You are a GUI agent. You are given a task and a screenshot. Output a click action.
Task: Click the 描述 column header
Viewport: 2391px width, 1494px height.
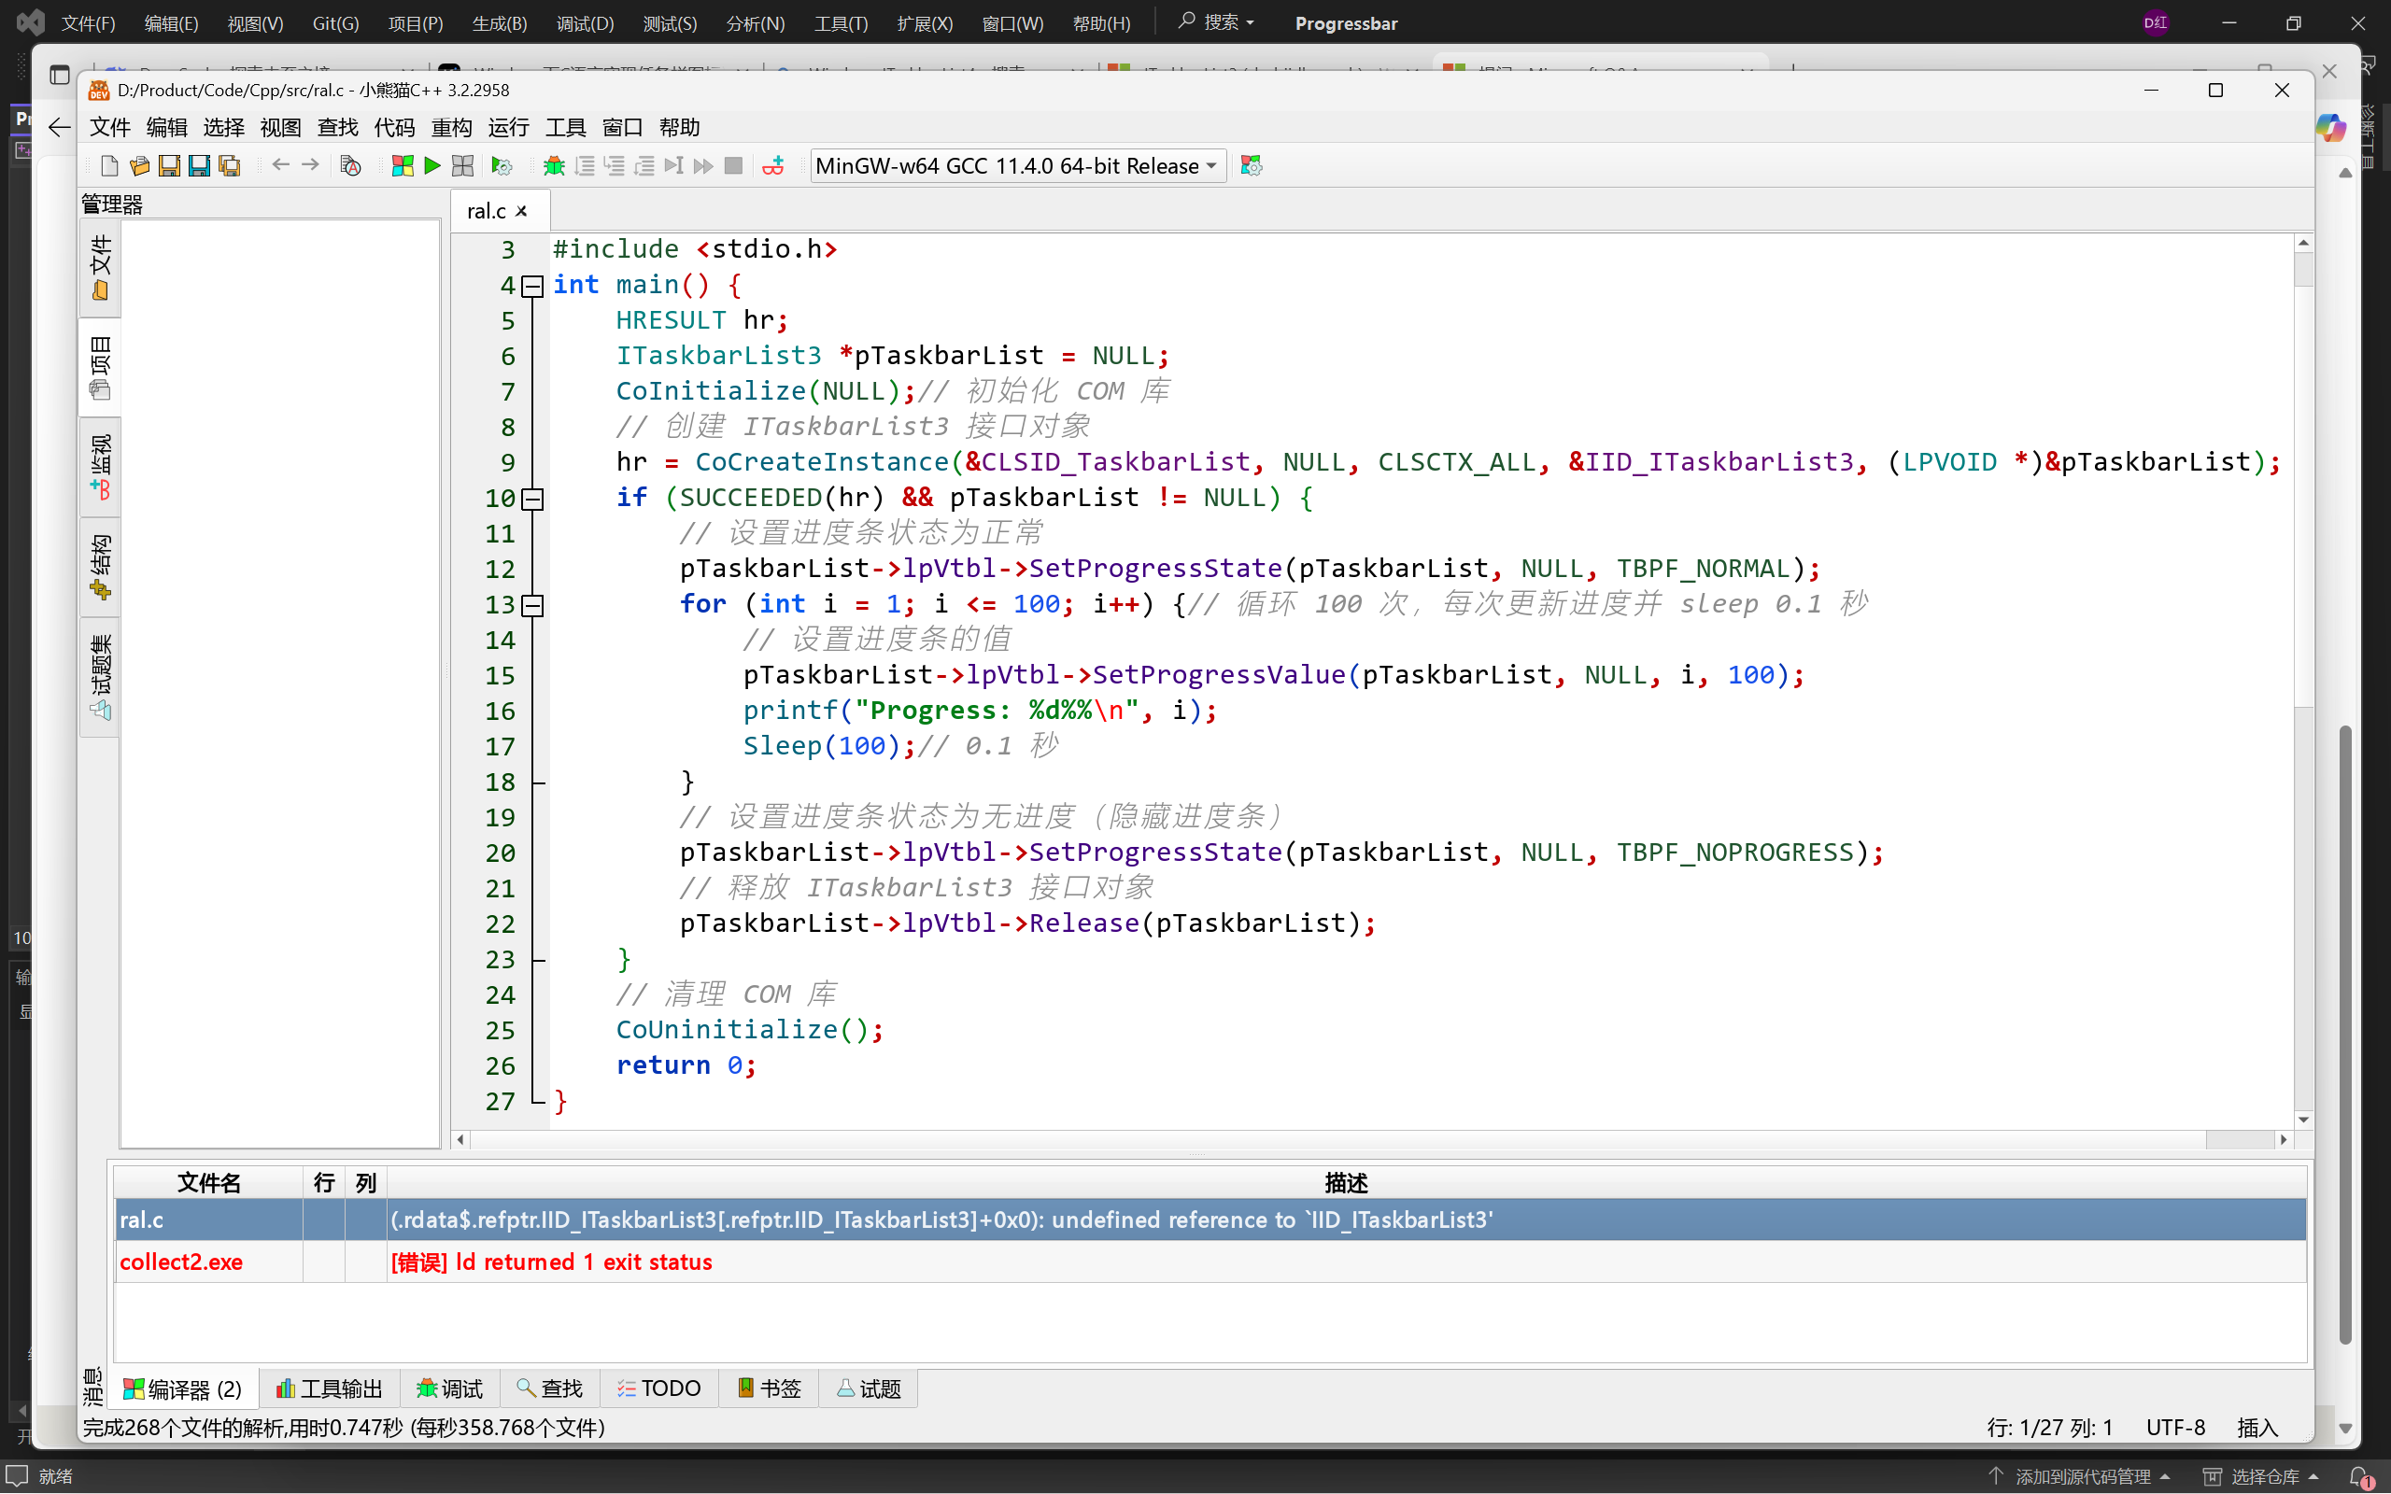pos(1347,1183)
